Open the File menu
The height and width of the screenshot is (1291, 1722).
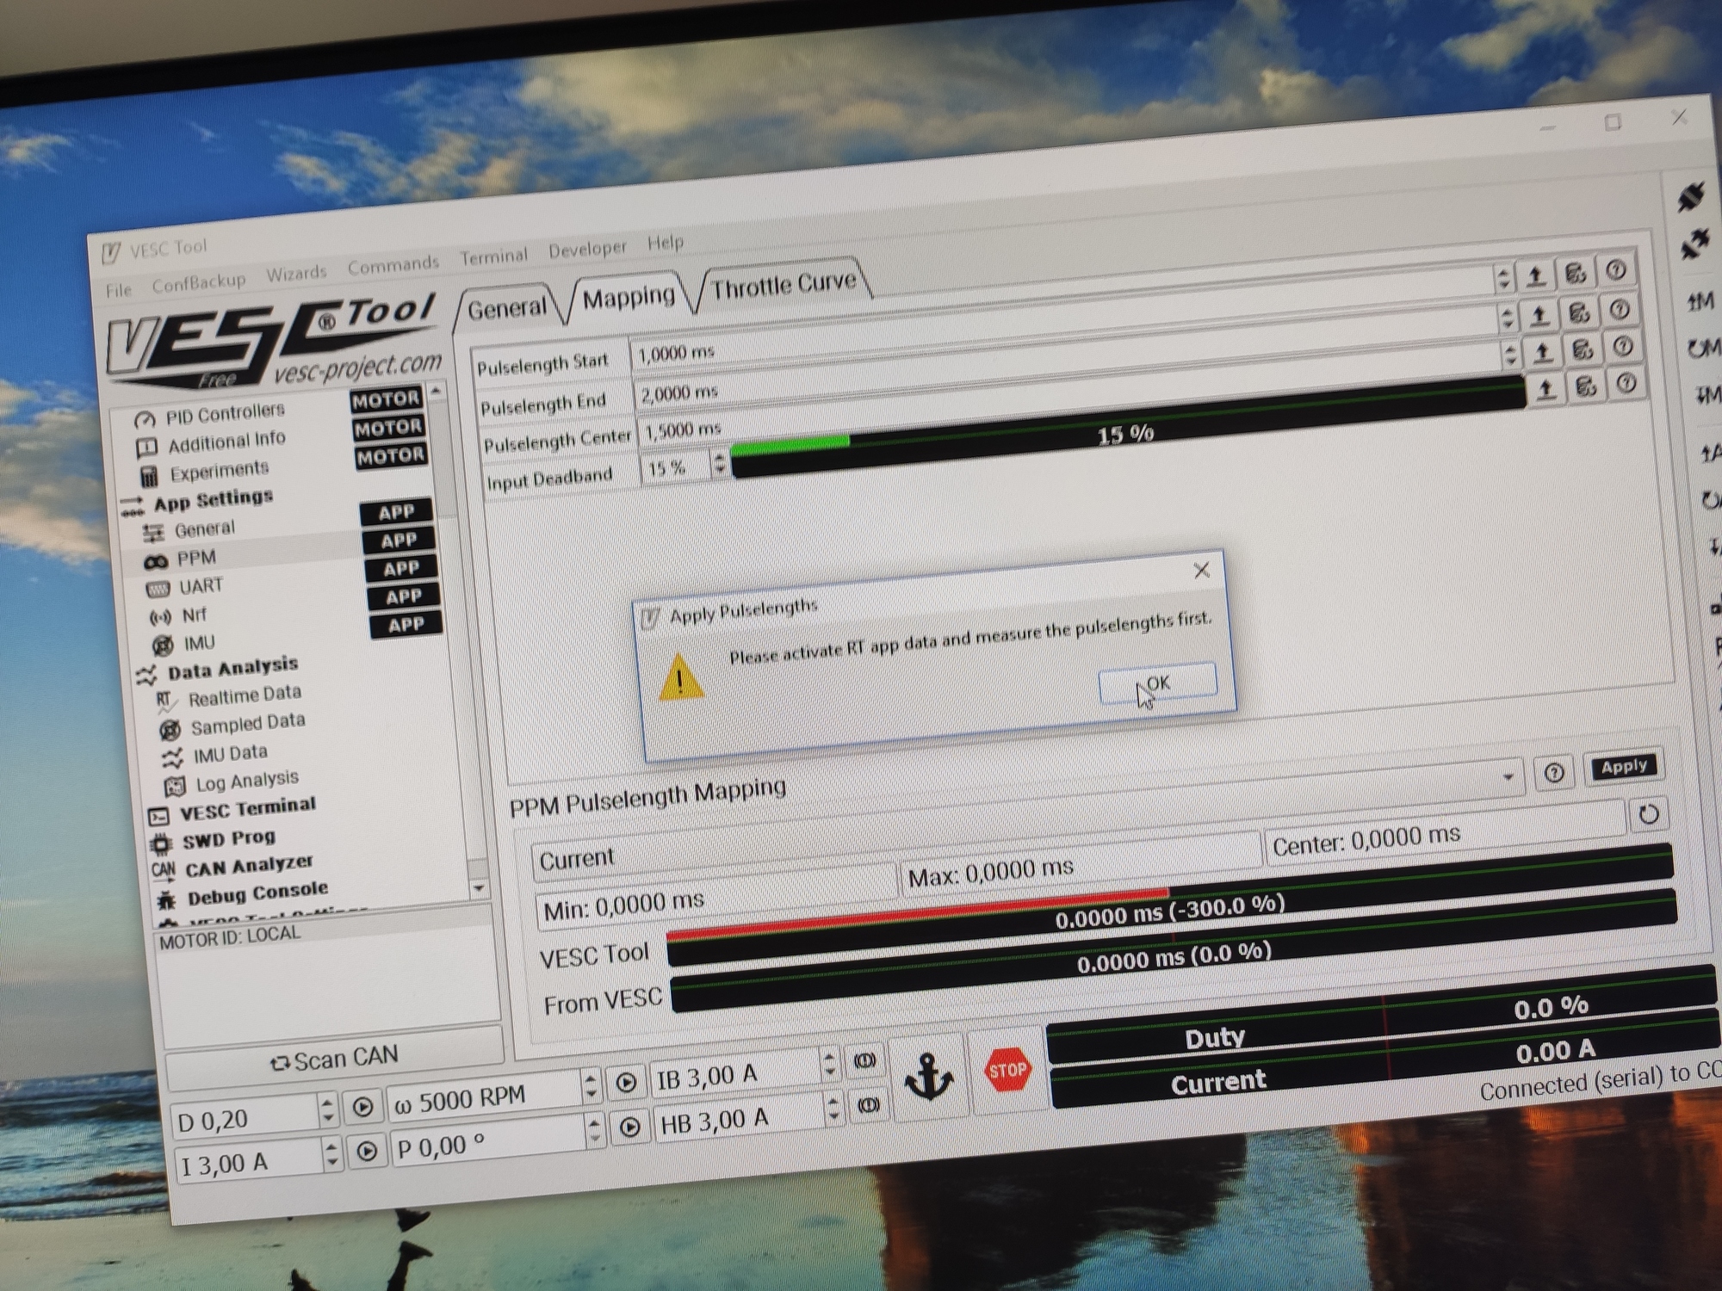tap(118, 290)
